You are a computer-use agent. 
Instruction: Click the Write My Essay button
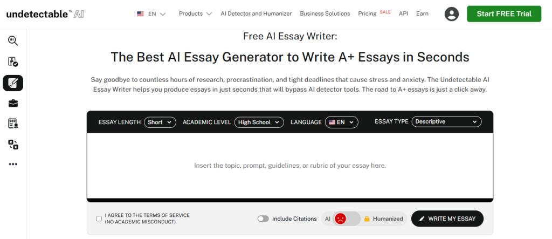[x=447, y=218]
